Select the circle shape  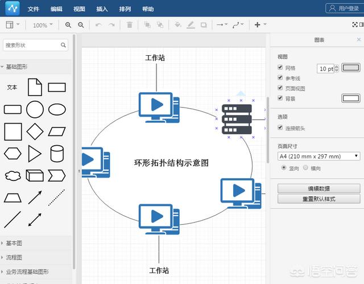tap(35, 109)
